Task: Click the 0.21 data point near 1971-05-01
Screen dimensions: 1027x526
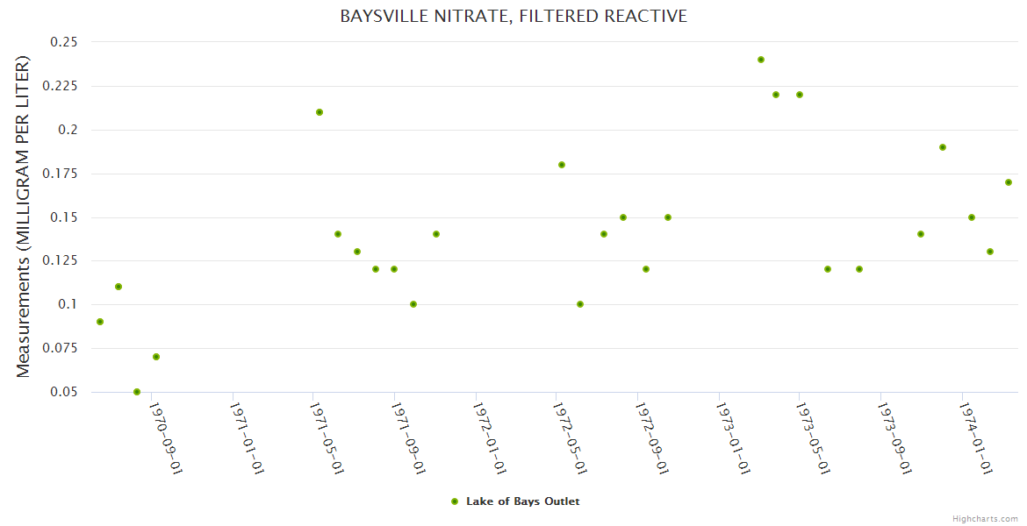Action: [320, 112]
